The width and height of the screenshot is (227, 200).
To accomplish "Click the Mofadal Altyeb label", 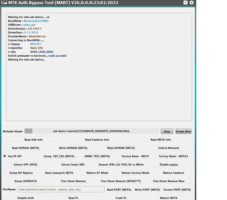I will pyautogui.click(x=12, y=131).
